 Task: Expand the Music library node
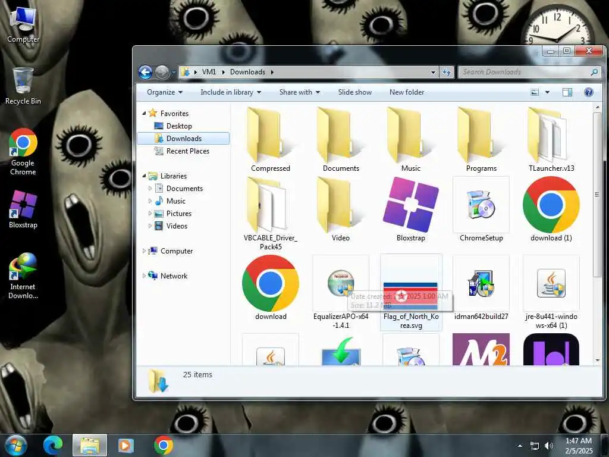point(150,201)
